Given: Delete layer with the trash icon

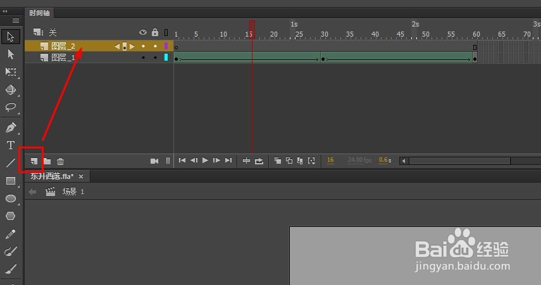Looking at the screenshot, I should (60, 161).
